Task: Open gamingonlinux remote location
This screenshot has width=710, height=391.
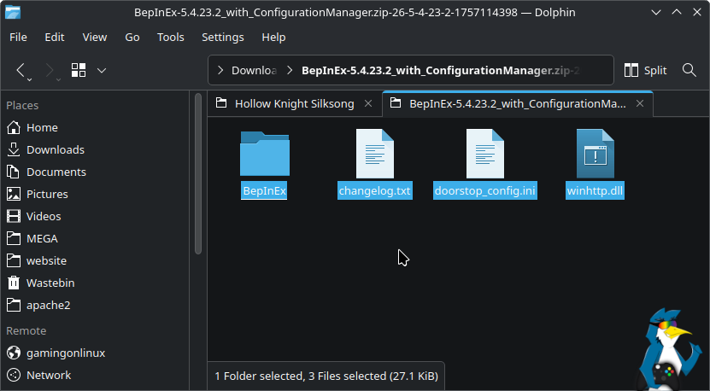Action: pos(66,353)
